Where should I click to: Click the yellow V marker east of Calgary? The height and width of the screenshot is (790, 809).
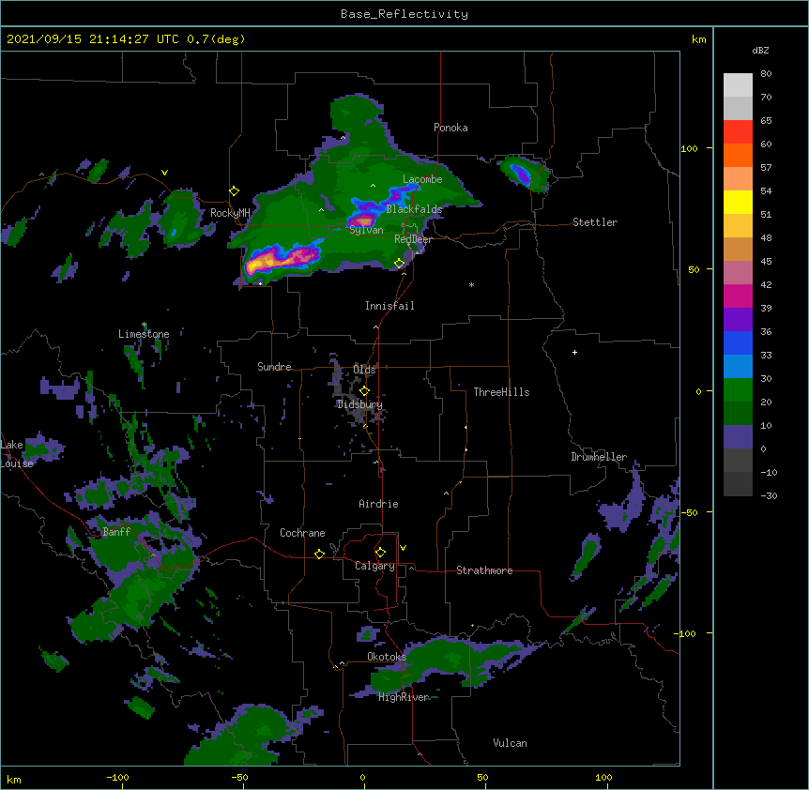tap(403, 548)
